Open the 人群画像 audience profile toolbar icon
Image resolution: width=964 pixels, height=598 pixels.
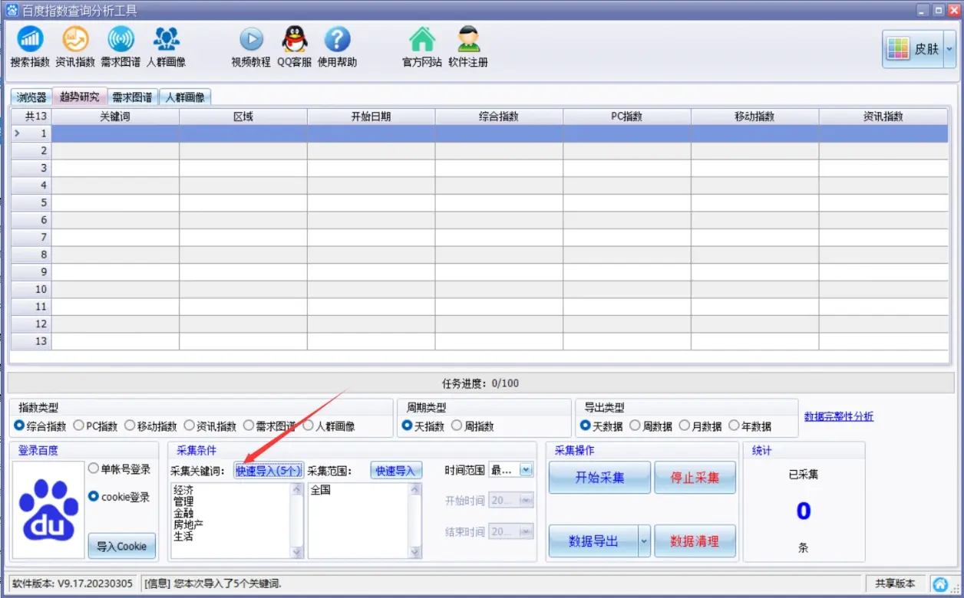click(167, 48)
